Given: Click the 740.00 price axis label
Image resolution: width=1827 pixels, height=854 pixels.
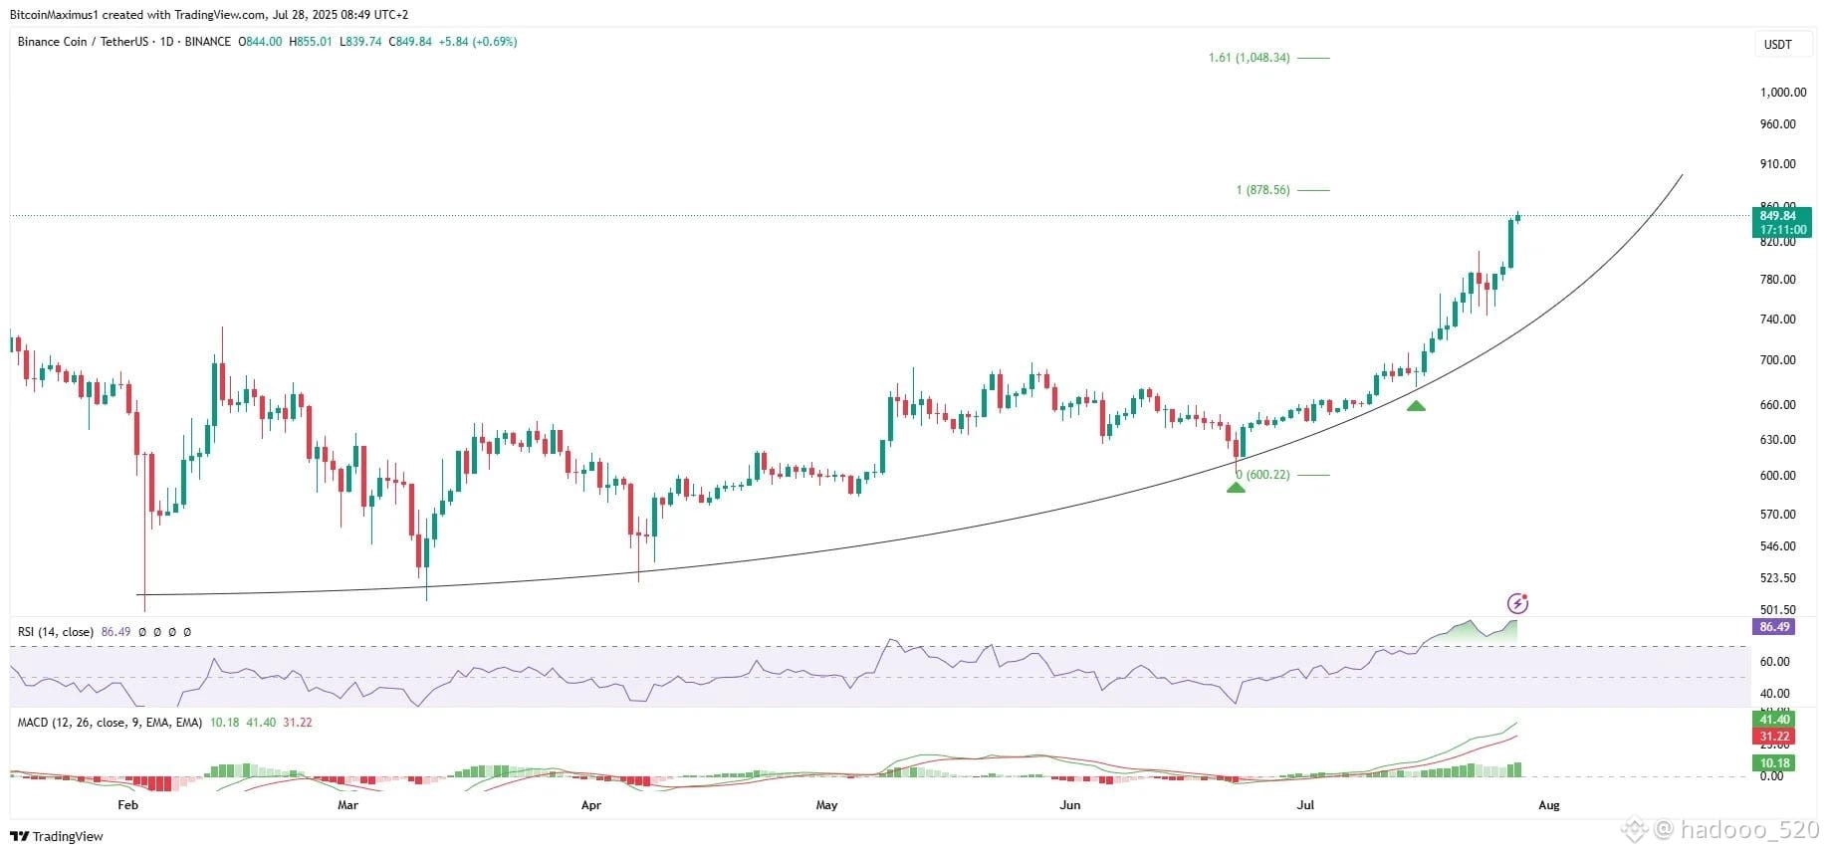Looking at the screenshot, I should pyautogui.click(x=1777, y=320).
